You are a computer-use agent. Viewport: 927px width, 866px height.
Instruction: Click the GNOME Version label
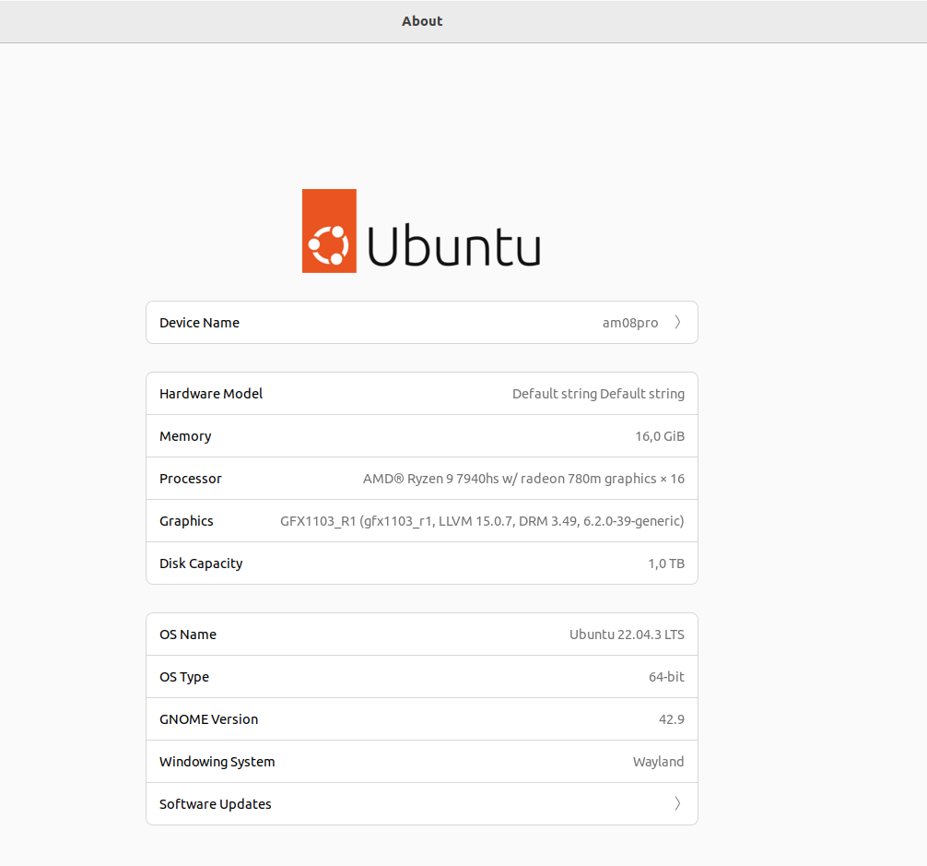208,719
